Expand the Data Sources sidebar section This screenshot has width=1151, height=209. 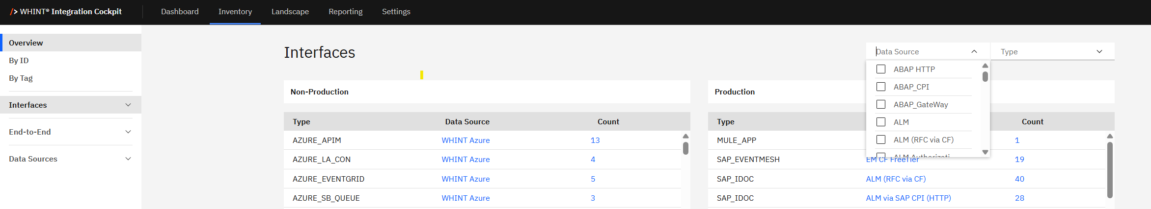click(x=128, y=159)
